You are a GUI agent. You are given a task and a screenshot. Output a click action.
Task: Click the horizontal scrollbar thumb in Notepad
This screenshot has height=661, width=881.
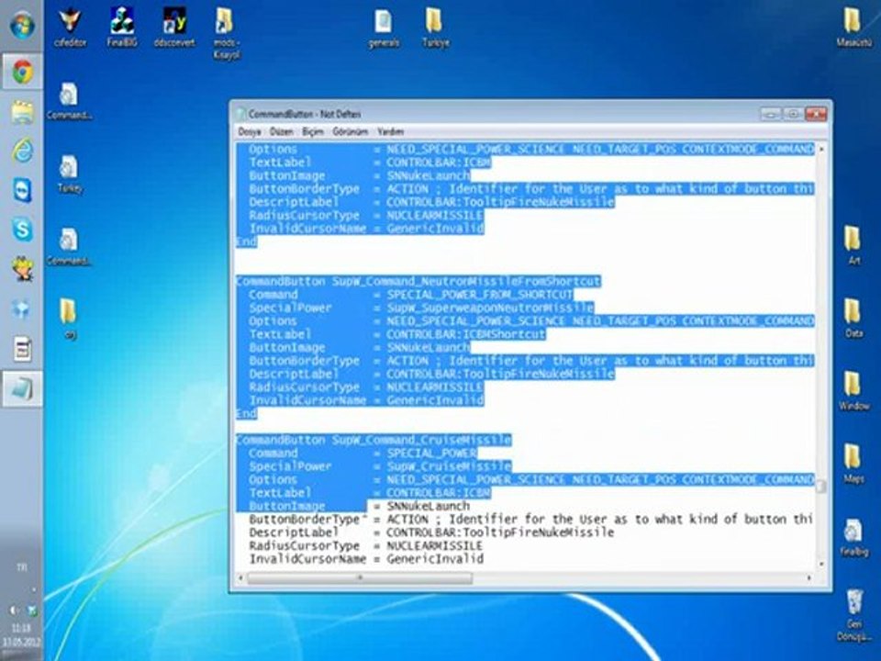pyautogui.click(x=359, y=578)
